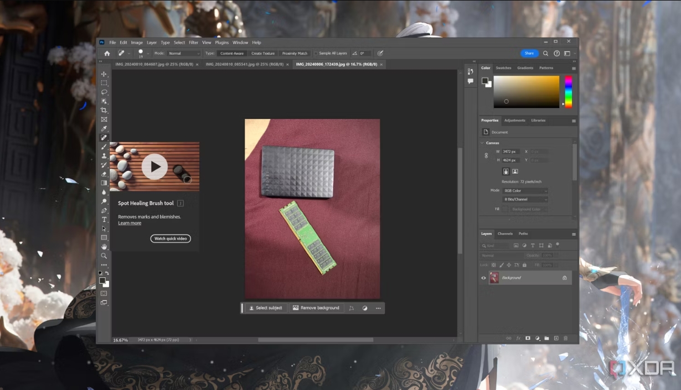The image size is (681, 390).
Task: Switch to the Swatches tab
Action: click(x=503, y=68)
